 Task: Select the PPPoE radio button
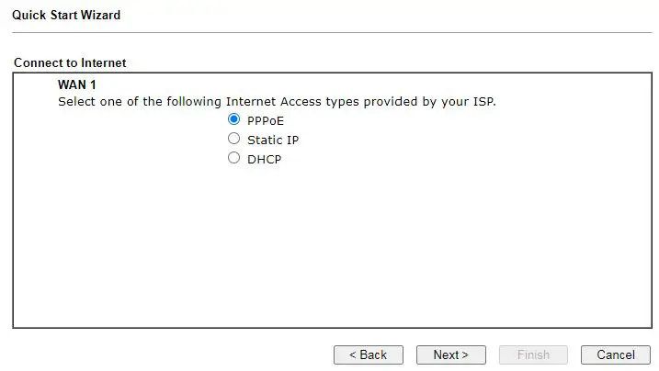[x=233, y=120]
